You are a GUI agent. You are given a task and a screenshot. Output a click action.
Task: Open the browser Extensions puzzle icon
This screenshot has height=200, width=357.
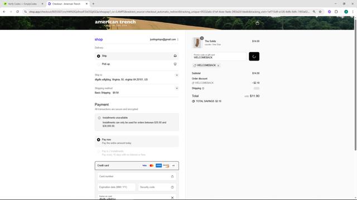tap(336, 12)
